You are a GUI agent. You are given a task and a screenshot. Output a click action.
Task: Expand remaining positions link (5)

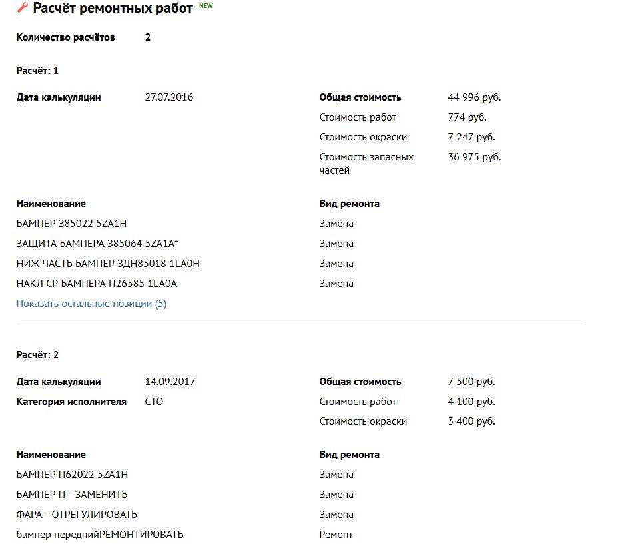(x=91, y=304)
